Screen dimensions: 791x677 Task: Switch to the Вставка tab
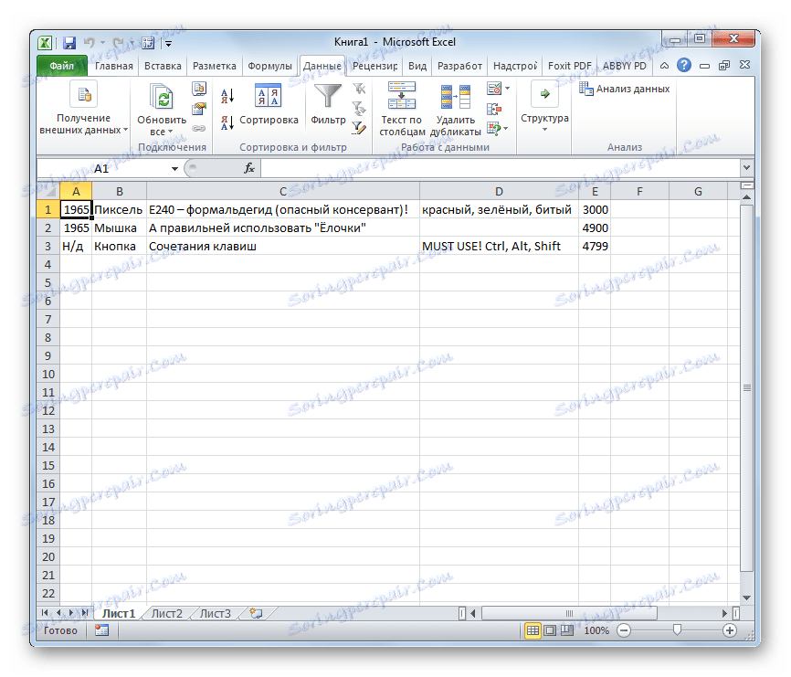click(163, 66)
